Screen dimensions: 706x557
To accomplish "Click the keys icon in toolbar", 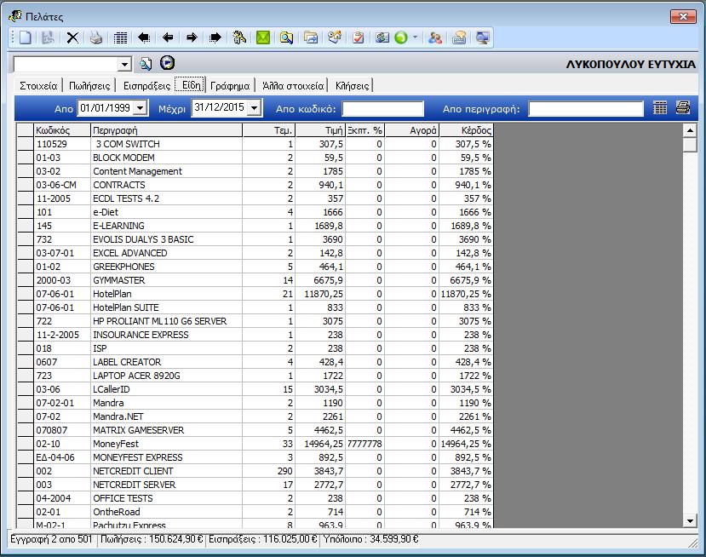I will [239, 37].
